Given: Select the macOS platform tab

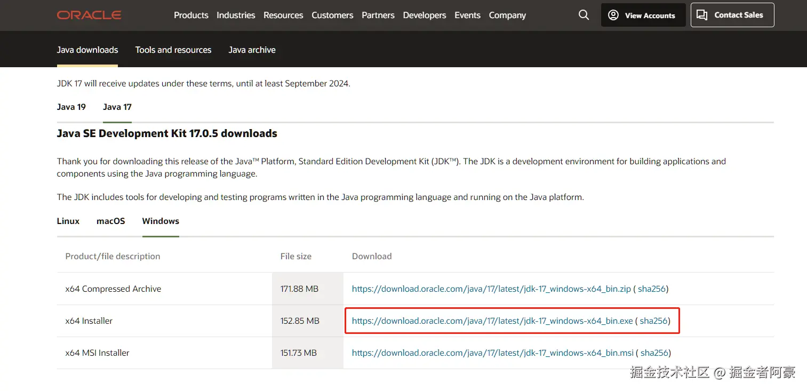Looking at the screenshot, I should tap(111, 221).
